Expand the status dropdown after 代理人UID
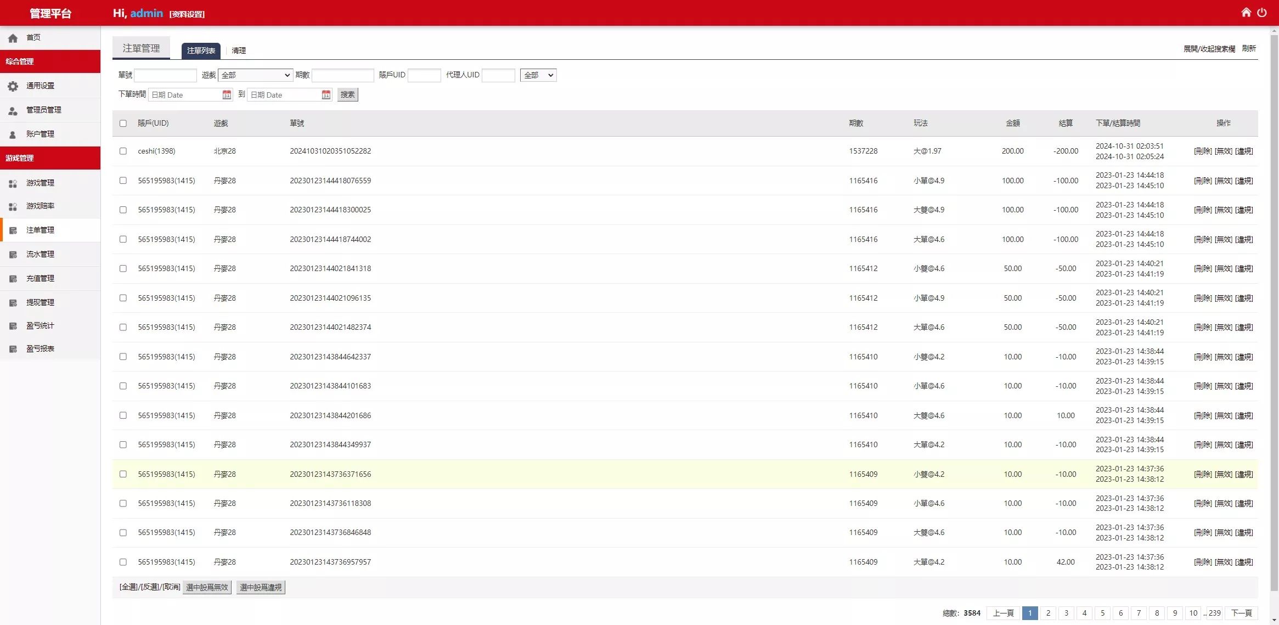The width and height of the screenshot is (1279, 625). (538, 75)
